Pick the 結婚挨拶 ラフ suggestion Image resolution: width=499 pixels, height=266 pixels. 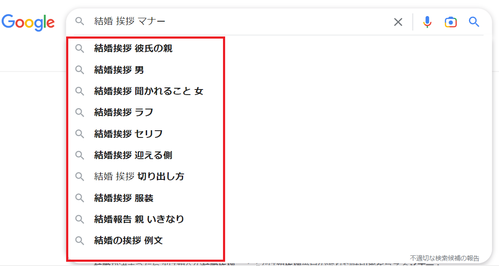click(123, 112)
